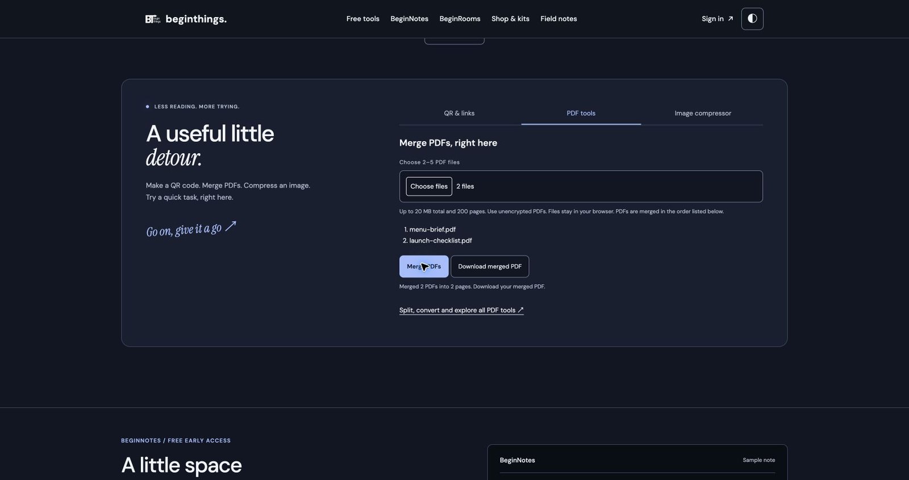Viewport: 909px width, 480px height.
Task: Go to BeginRooms in the navigation
Action: click(460, 19)
